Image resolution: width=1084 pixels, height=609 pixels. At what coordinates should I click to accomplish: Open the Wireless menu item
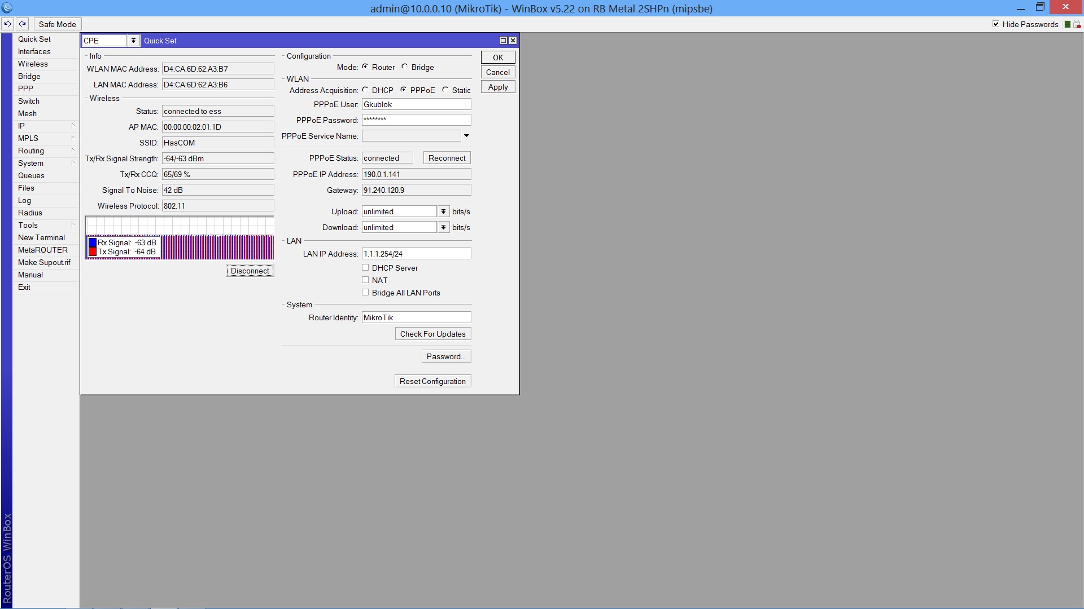[x=33, y=64]
